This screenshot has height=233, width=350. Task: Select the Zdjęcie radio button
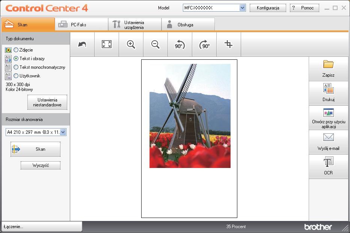coord(16,50)
